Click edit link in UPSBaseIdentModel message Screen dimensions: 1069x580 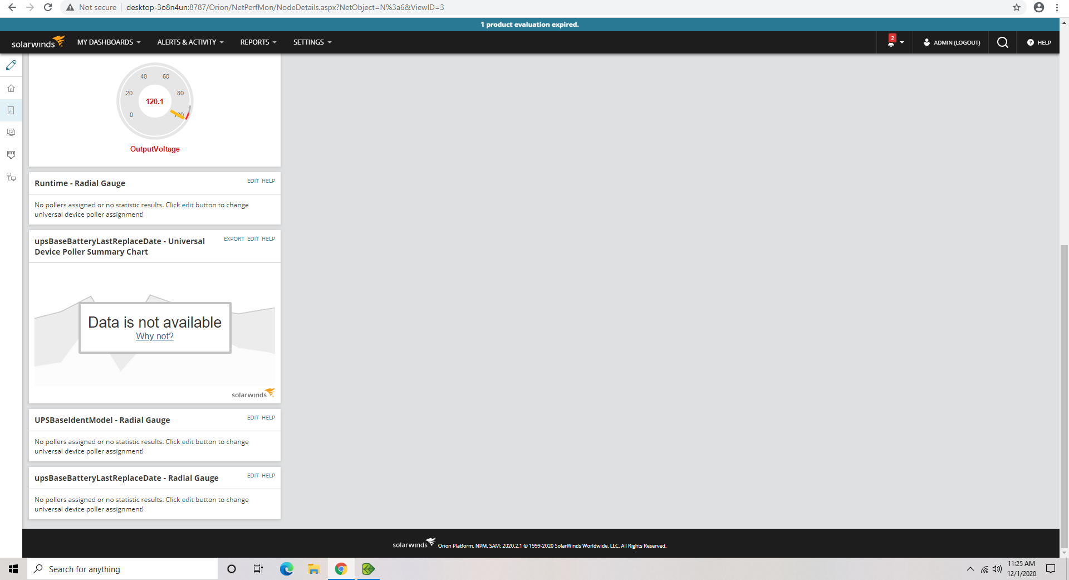(x=188, y=442)
